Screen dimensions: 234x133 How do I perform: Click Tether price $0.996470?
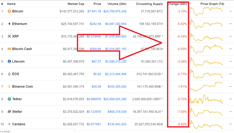[94, 99]
